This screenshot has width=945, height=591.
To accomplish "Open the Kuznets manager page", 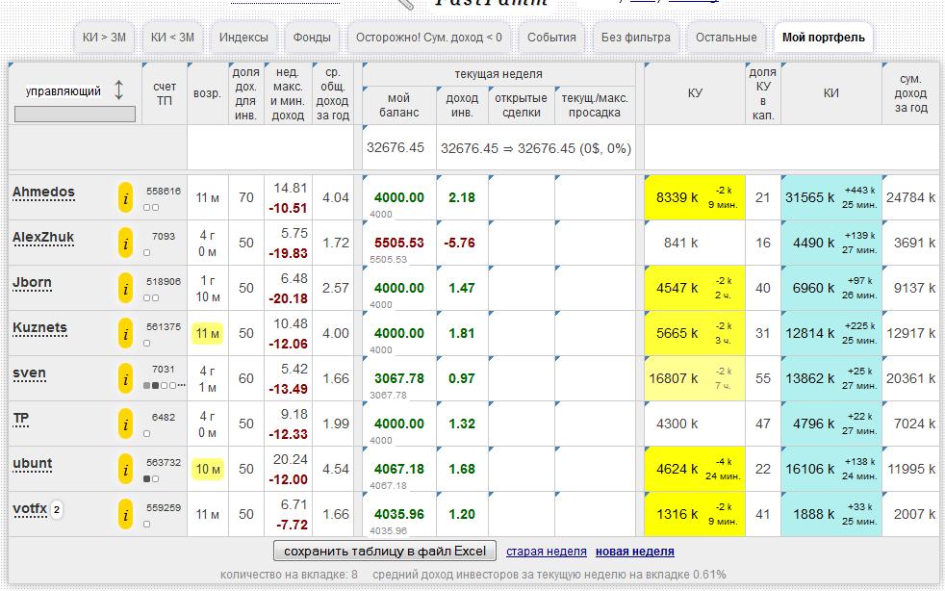I will [x=39, y=328].
